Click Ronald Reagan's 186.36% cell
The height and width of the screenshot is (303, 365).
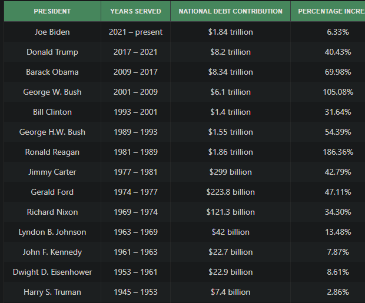pos(339,152)
